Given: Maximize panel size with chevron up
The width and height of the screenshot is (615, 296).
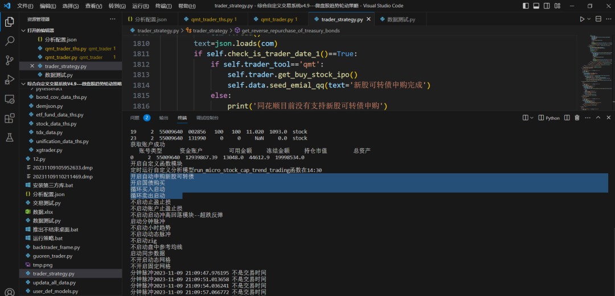Looking at the screenshot, I should [x=598, y=118].
